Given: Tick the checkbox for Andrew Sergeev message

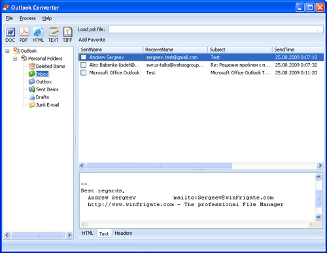Looking at the screenshot, I should click(x=83, y=57).
